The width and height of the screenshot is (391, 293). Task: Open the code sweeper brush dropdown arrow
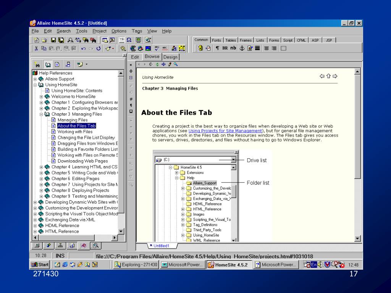(113, 48)
